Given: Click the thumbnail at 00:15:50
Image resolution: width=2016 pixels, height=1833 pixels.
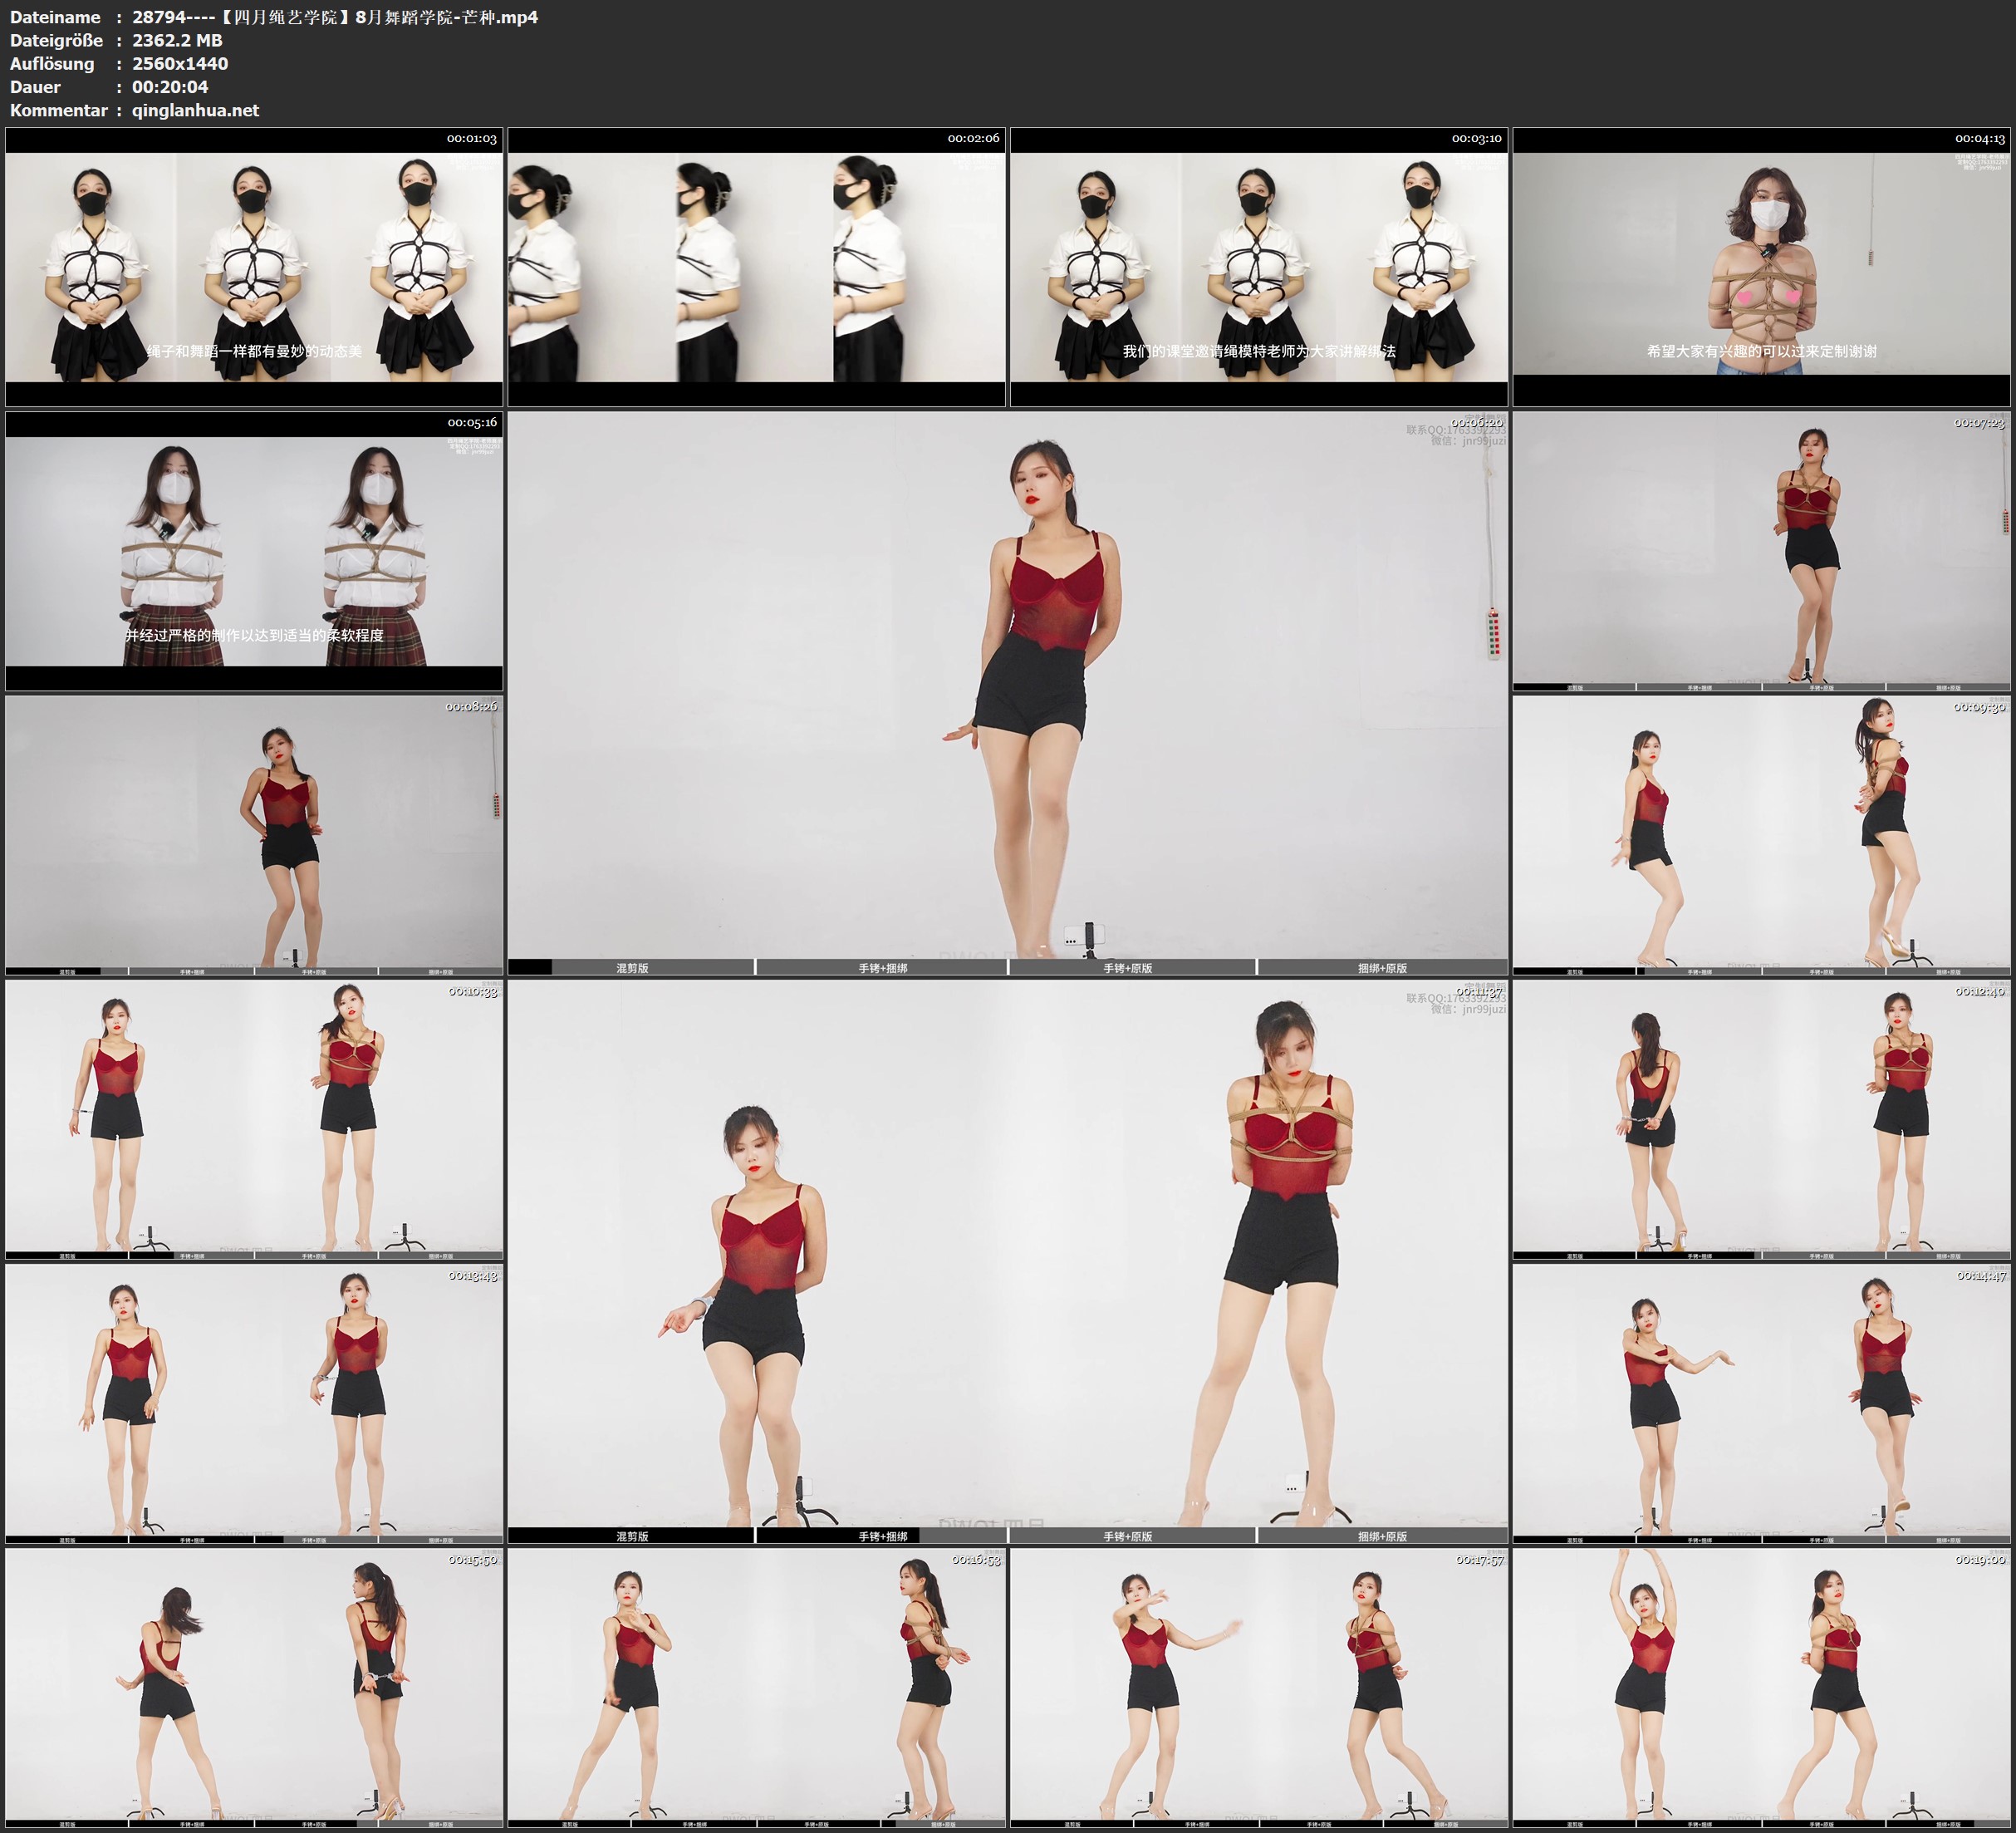Looking at the screenshot, I should 254,1687.
